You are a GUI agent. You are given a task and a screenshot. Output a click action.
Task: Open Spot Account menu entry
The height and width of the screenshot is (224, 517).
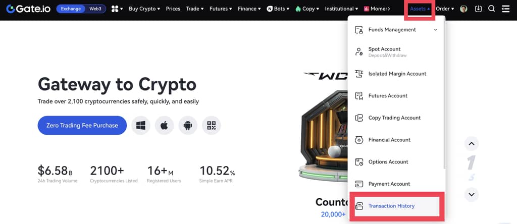[x=385, y=51]
